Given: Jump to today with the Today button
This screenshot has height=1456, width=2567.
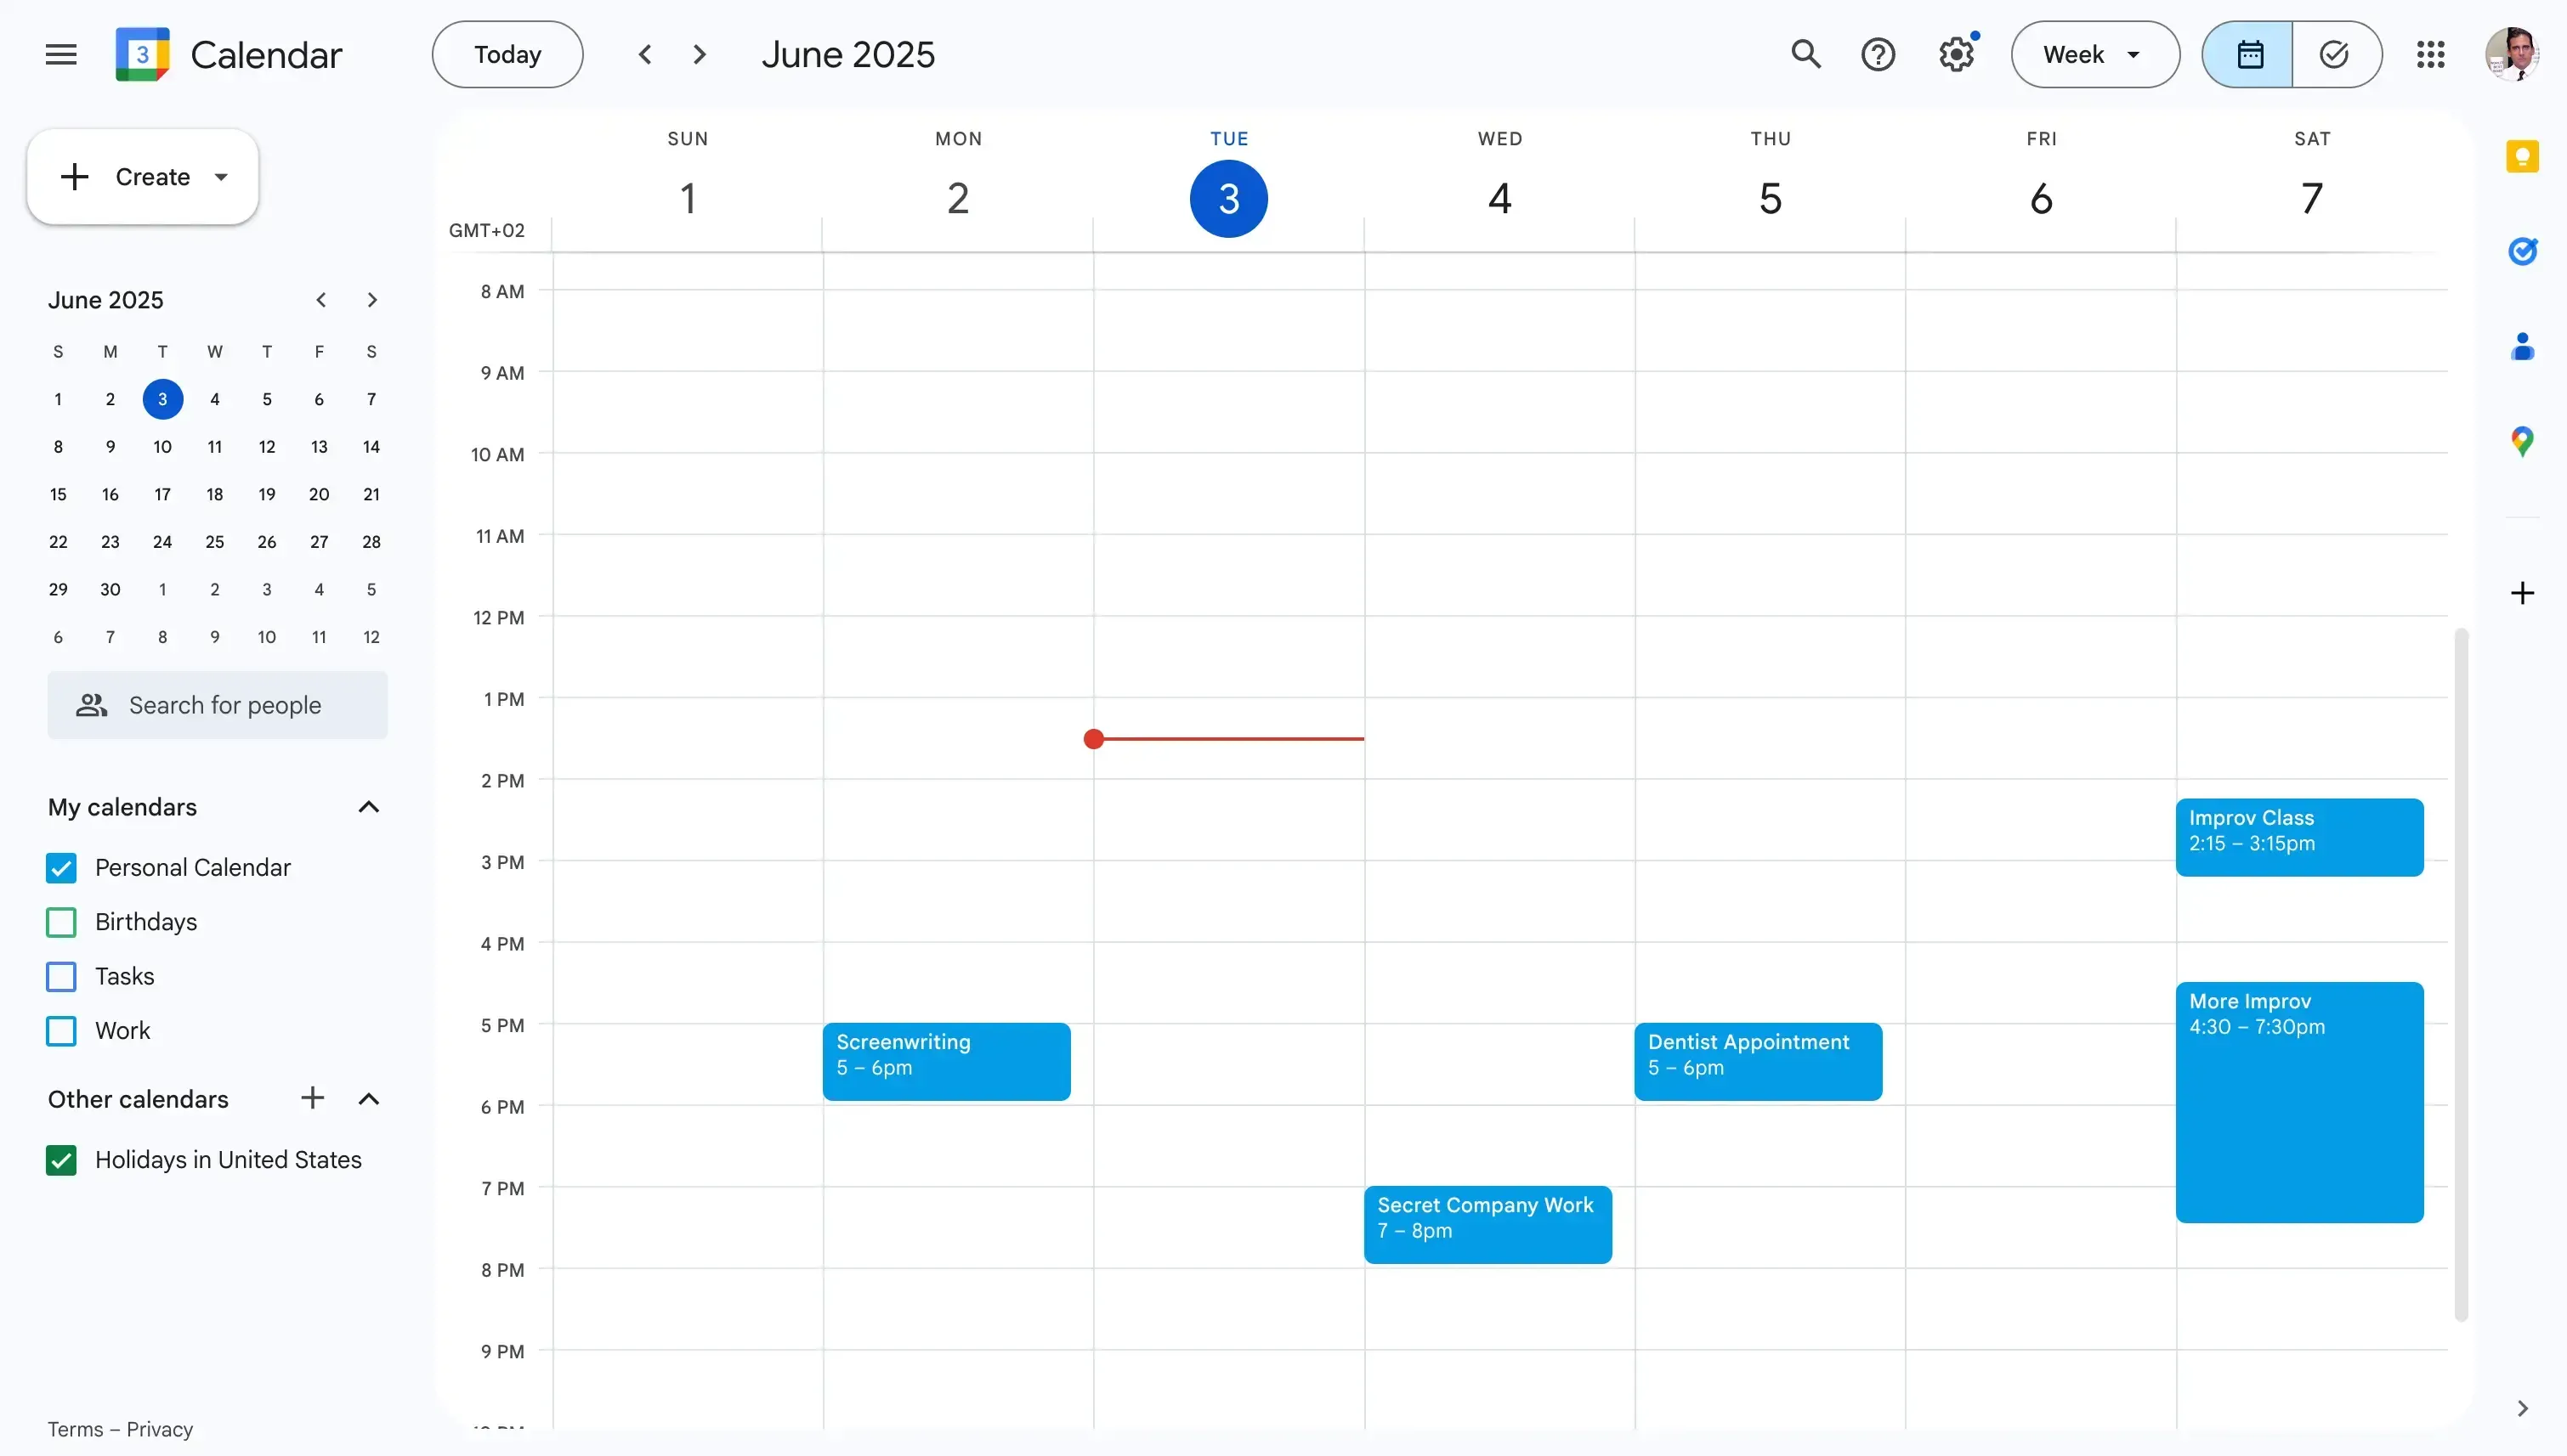Looking at the screenshot, I should [x=507, y=54].
